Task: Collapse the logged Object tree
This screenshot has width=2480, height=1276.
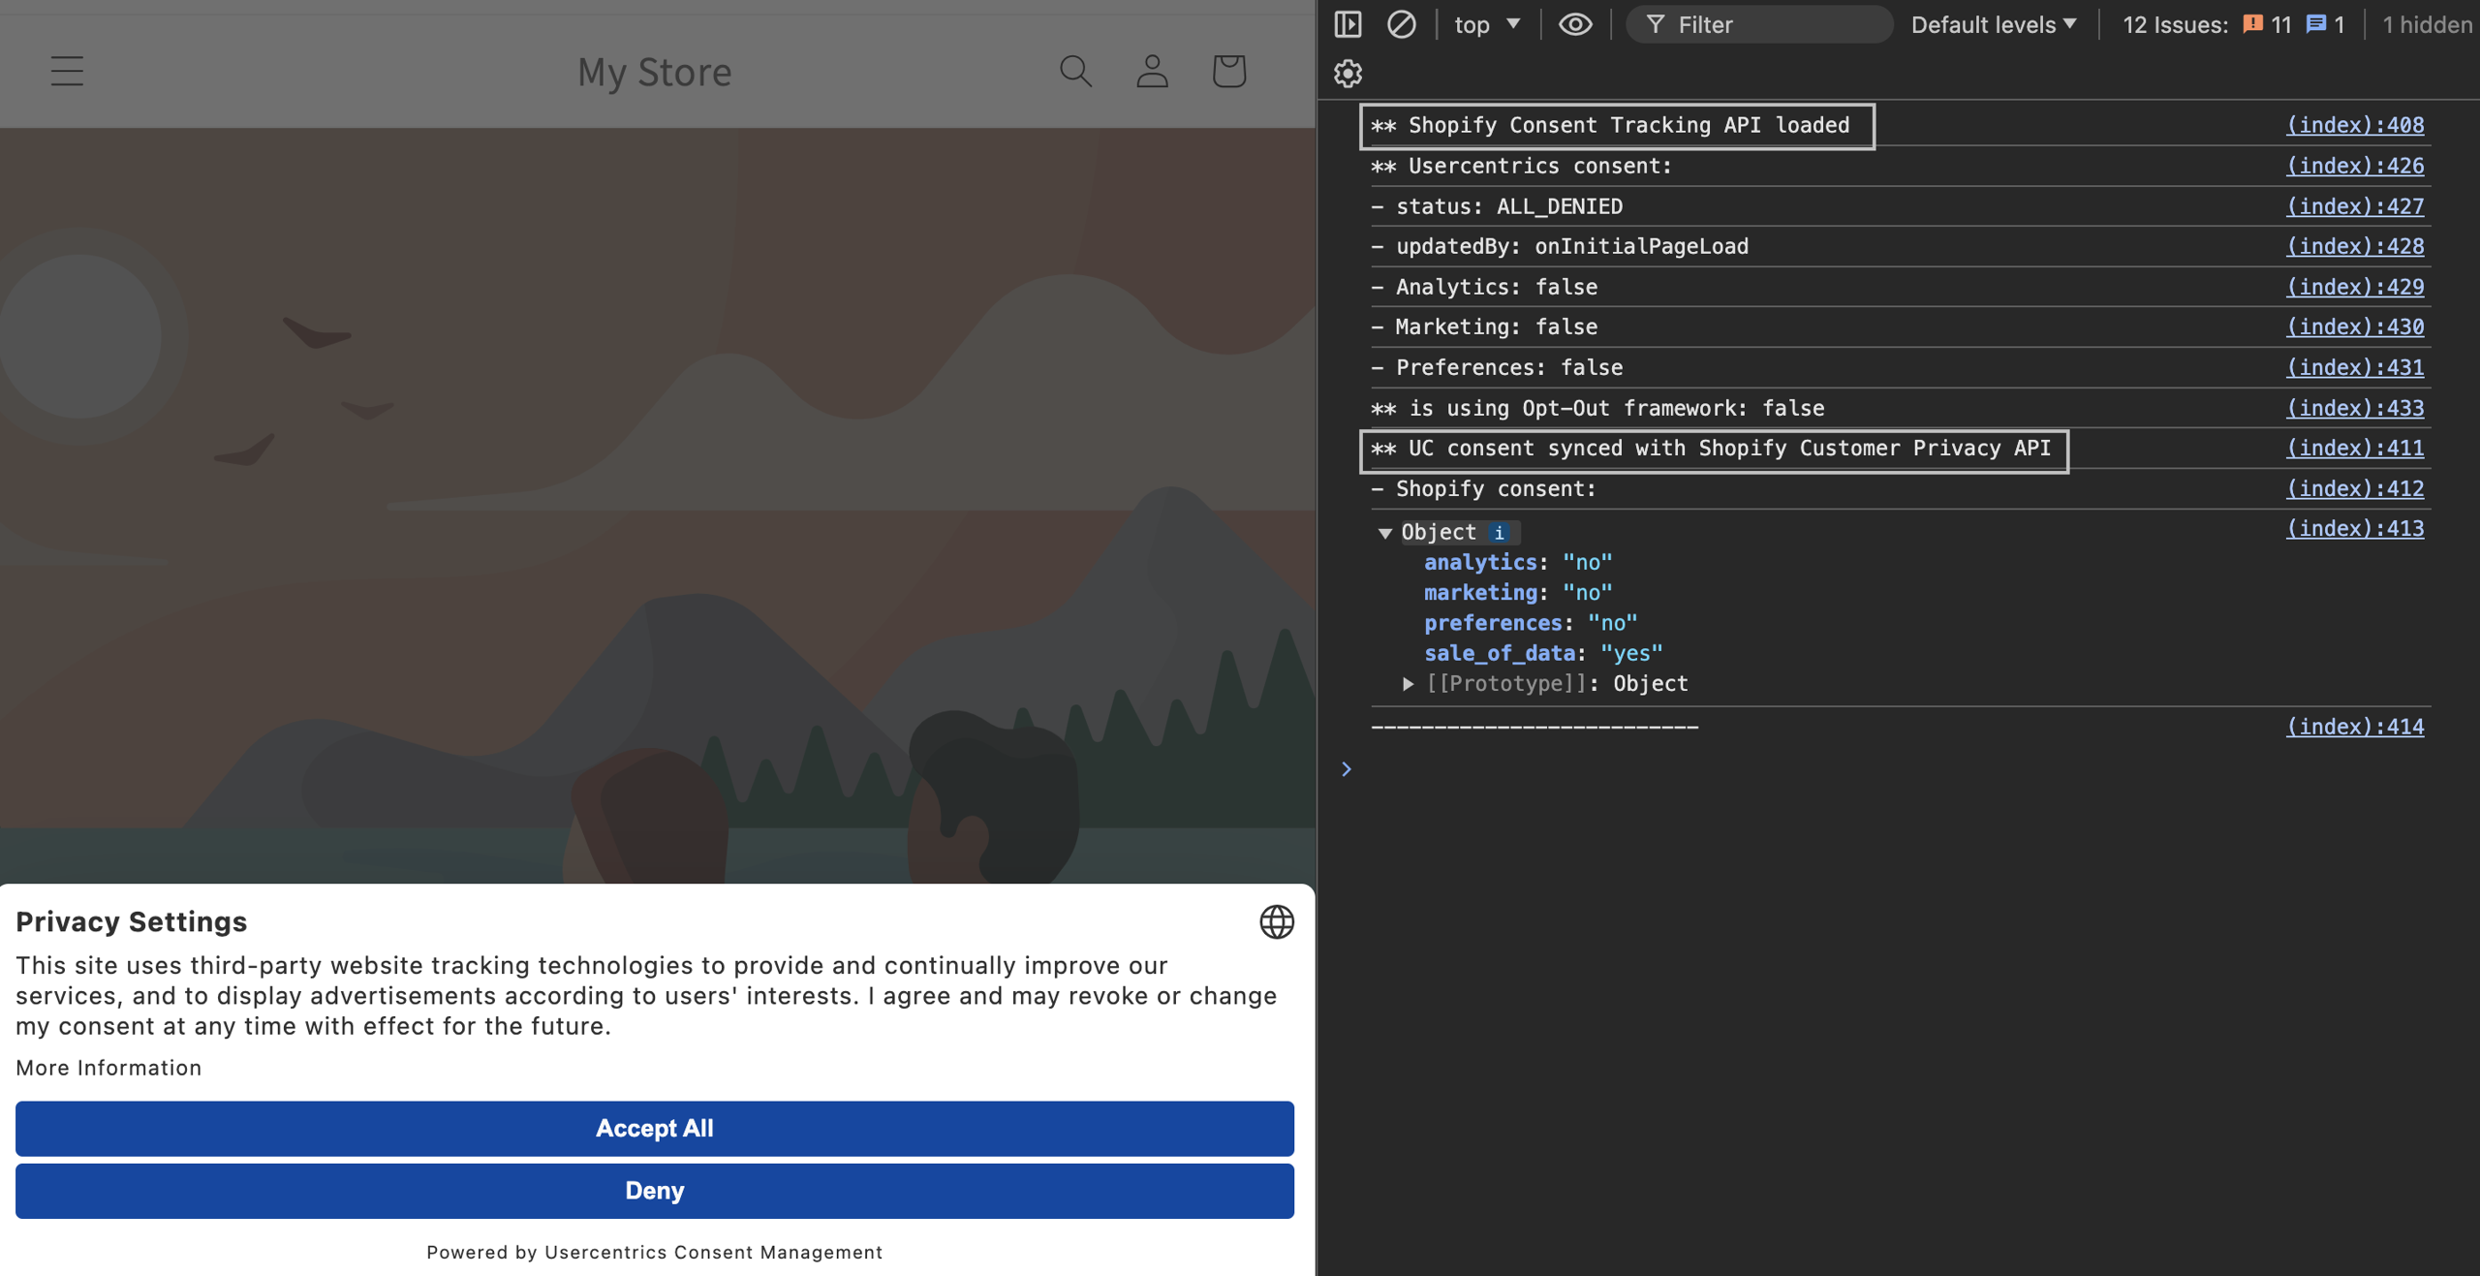Action: (1384, 532)
